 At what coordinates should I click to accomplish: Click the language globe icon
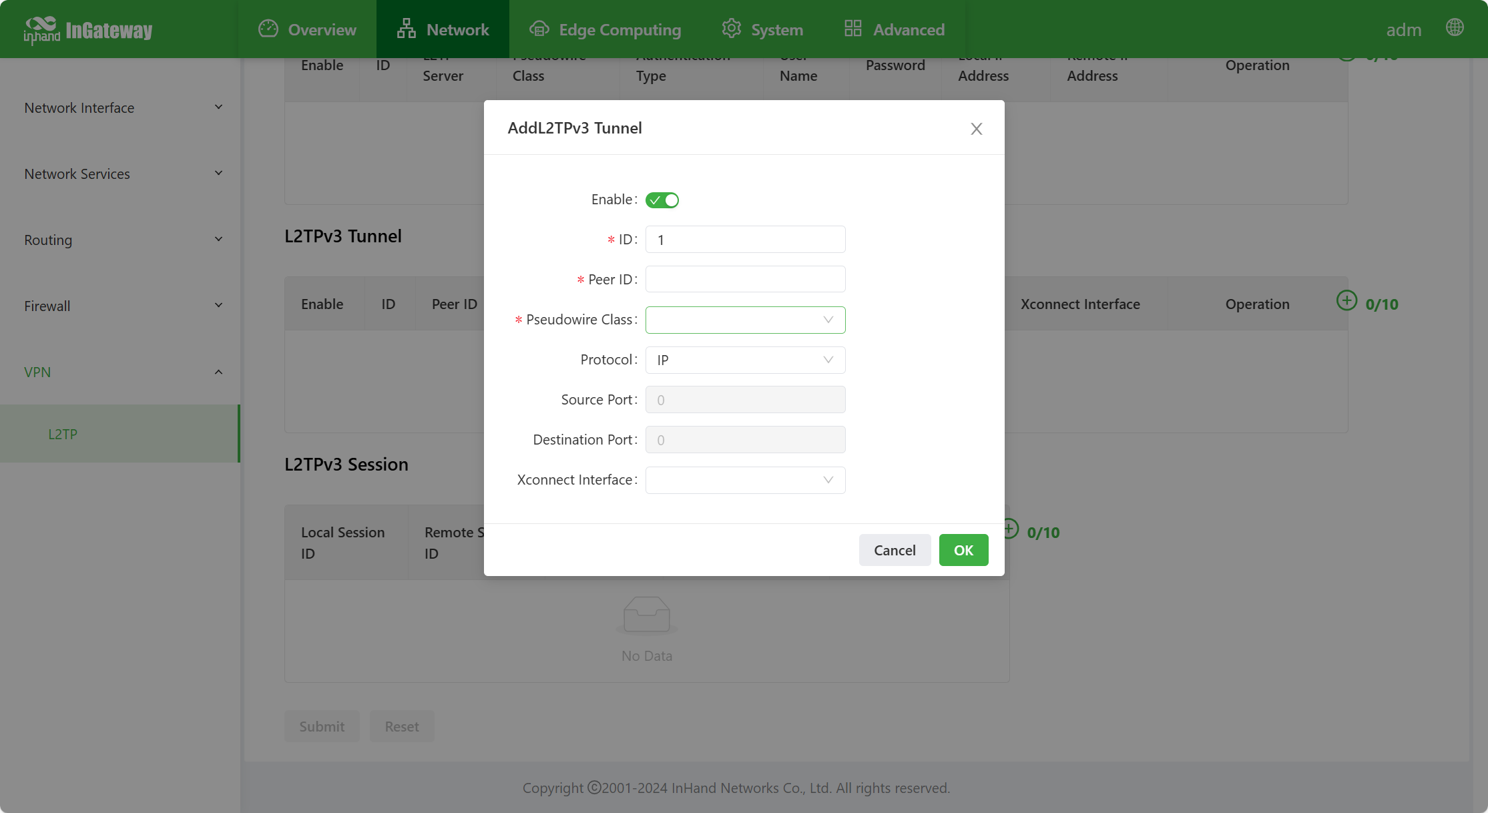(x=1455, y=27)
